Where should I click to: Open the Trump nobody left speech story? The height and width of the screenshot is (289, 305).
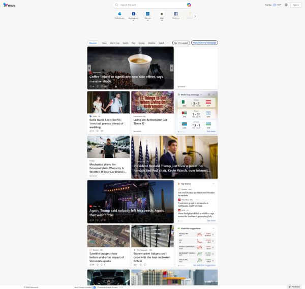click(127, 213)
